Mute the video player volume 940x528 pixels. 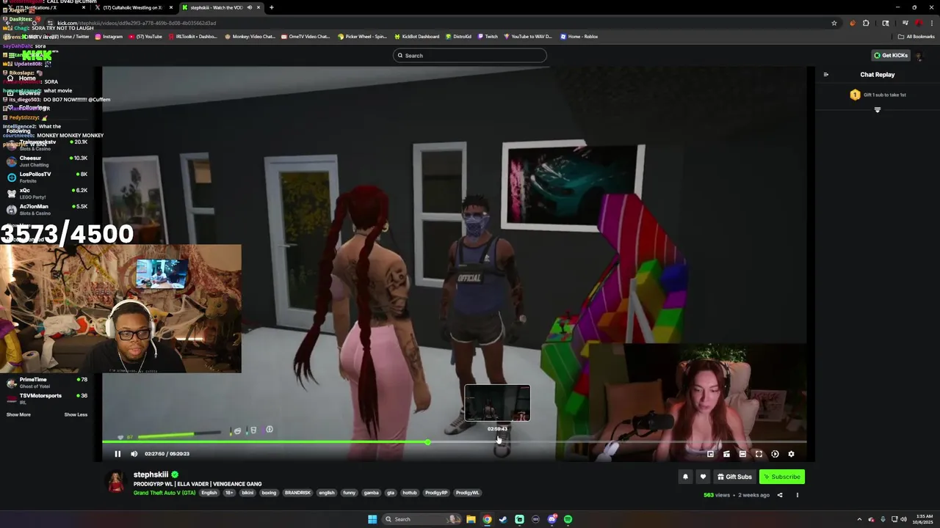coord(134,454)
